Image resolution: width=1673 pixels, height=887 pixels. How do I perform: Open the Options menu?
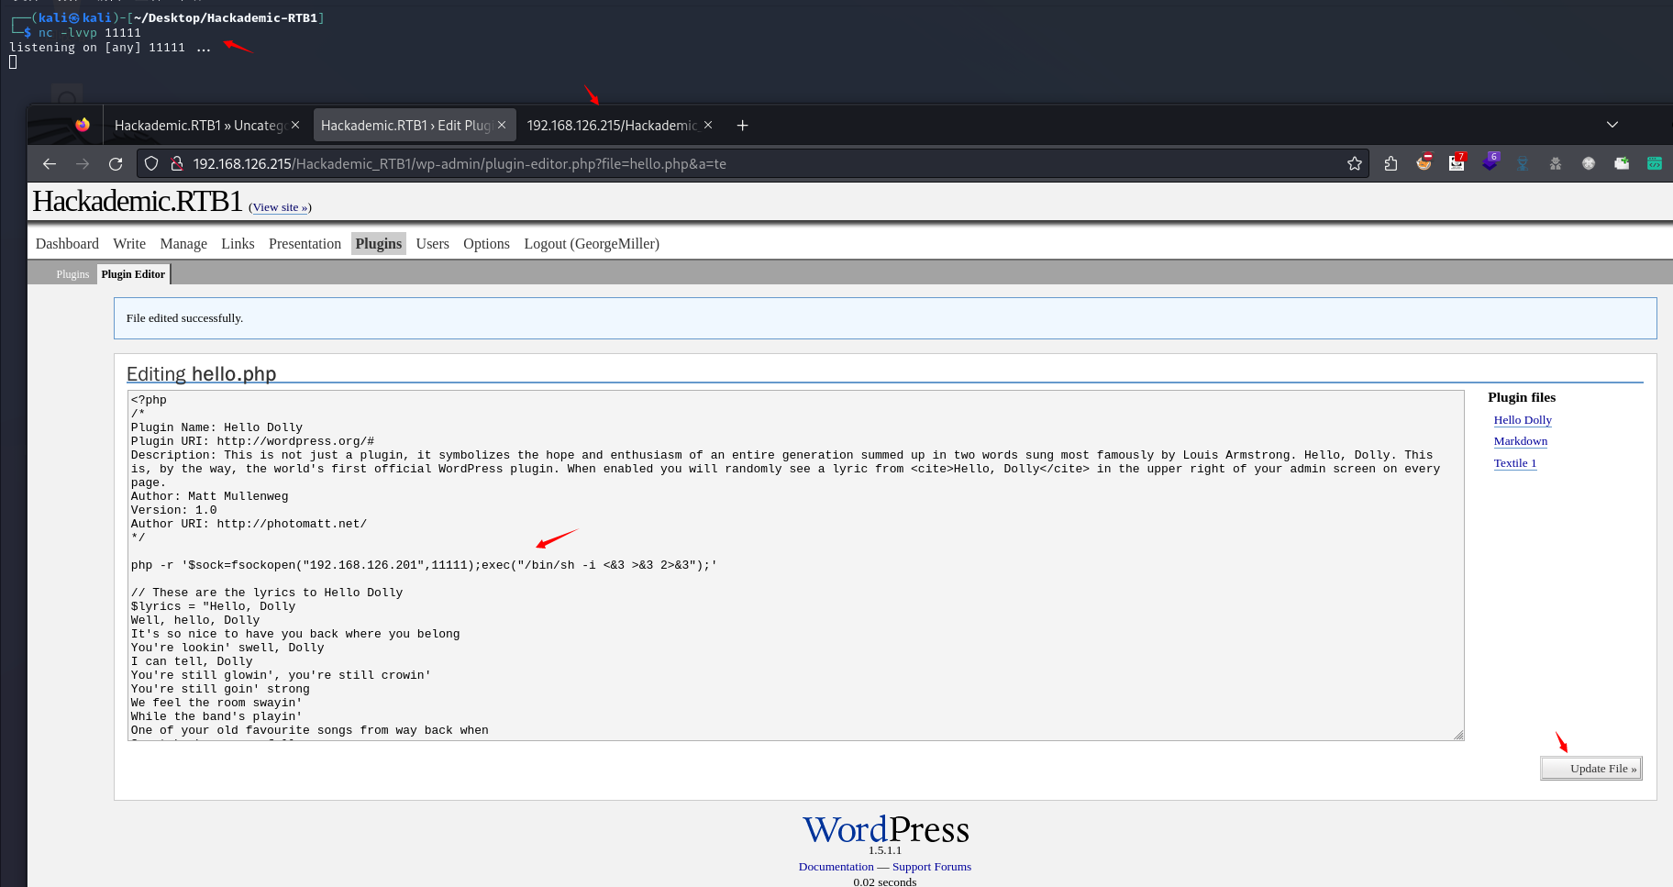[486, 243]
